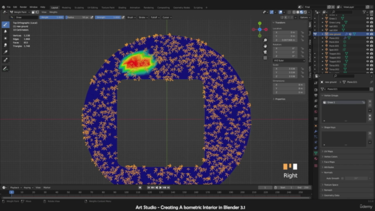Open XYZ Euler rotation mode dropdown
The height and width of the screenshot is (211, 375).
pos(289,61)
